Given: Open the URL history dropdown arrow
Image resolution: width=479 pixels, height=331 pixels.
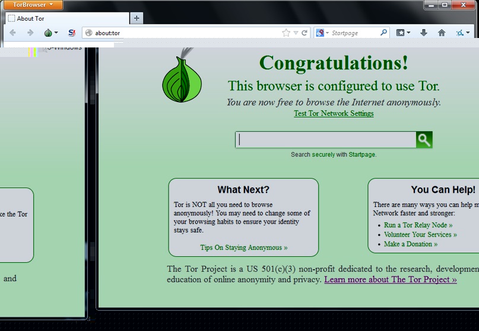Looking at the screenshot, I should point(296,33).
